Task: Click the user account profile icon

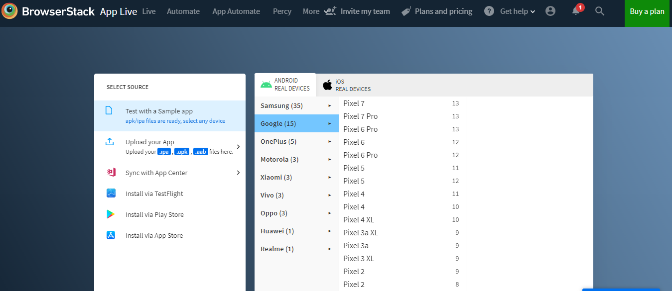Action: click(x=550, y=11)
